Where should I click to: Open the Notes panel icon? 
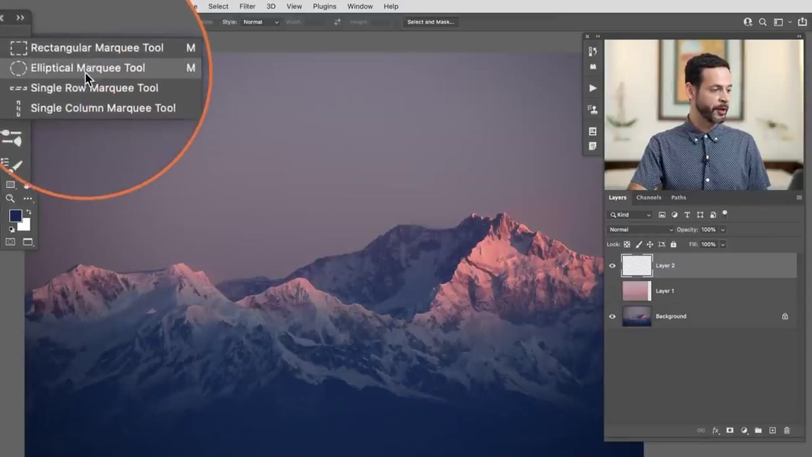coord(593,146)
